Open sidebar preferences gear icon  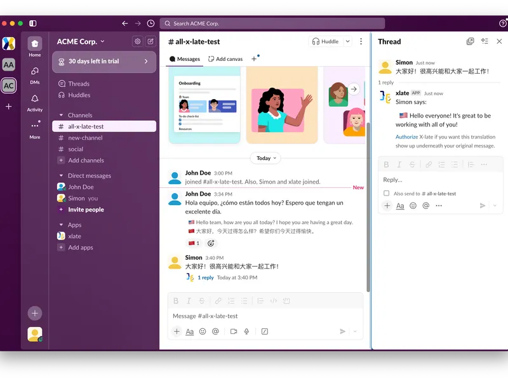(x=138, y=41)
